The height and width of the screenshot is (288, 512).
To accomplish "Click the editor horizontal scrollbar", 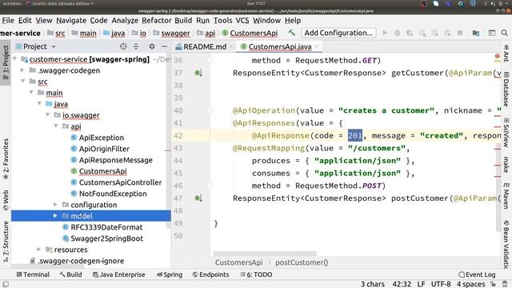I will (x=265, y=254).
